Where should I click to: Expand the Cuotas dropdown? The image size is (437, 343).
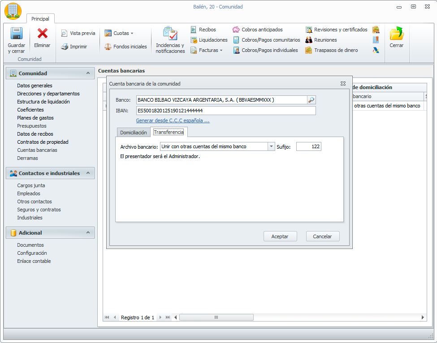click(x=132, y=33)
